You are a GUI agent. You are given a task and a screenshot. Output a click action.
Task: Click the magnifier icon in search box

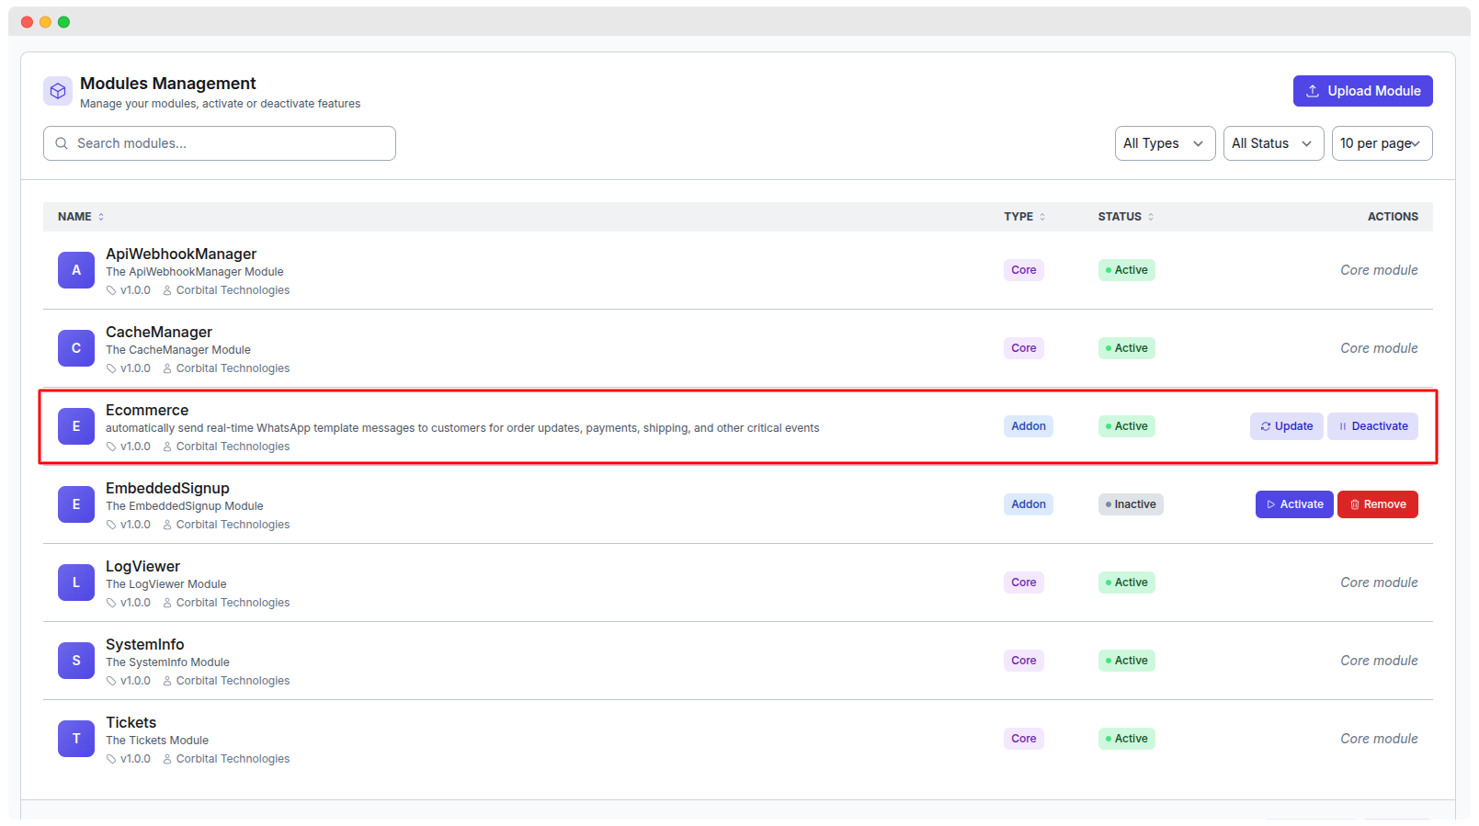click(x=62, y=143)
